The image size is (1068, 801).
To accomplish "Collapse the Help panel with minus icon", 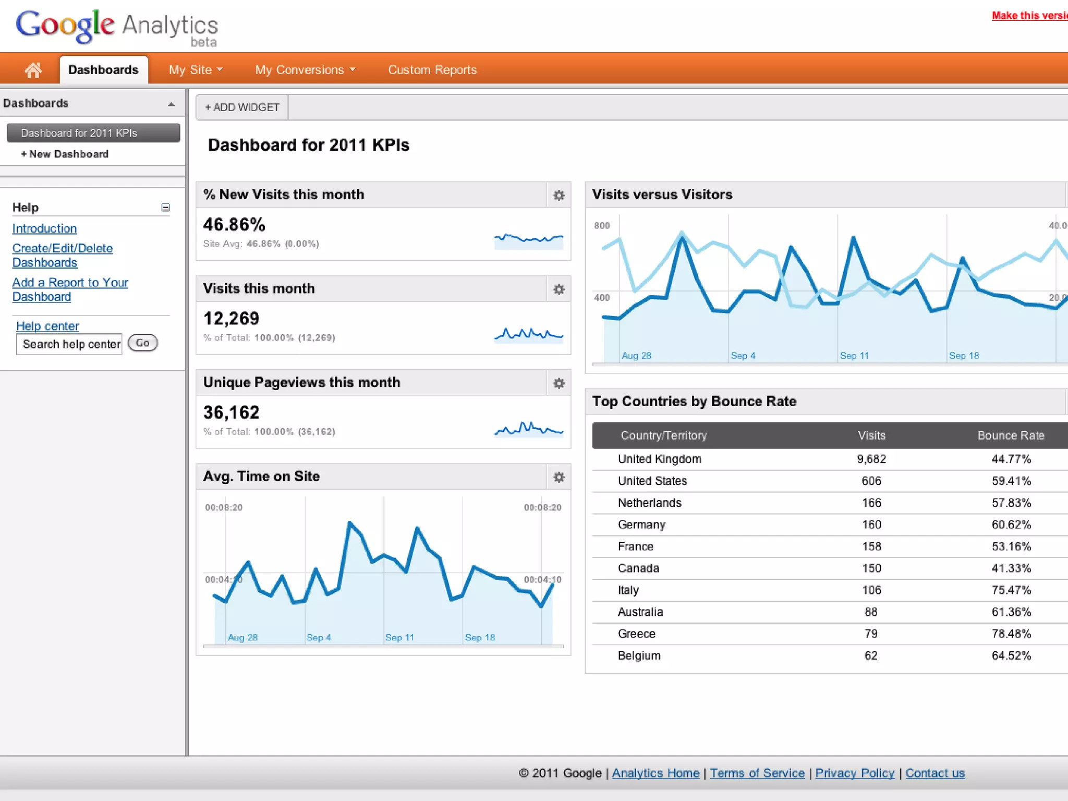I will click(x=165, y=208).
